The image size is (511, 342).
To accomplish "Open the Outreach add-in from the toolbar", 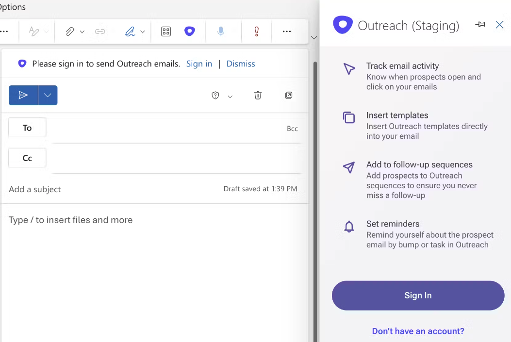I will (x=190, y=32).
